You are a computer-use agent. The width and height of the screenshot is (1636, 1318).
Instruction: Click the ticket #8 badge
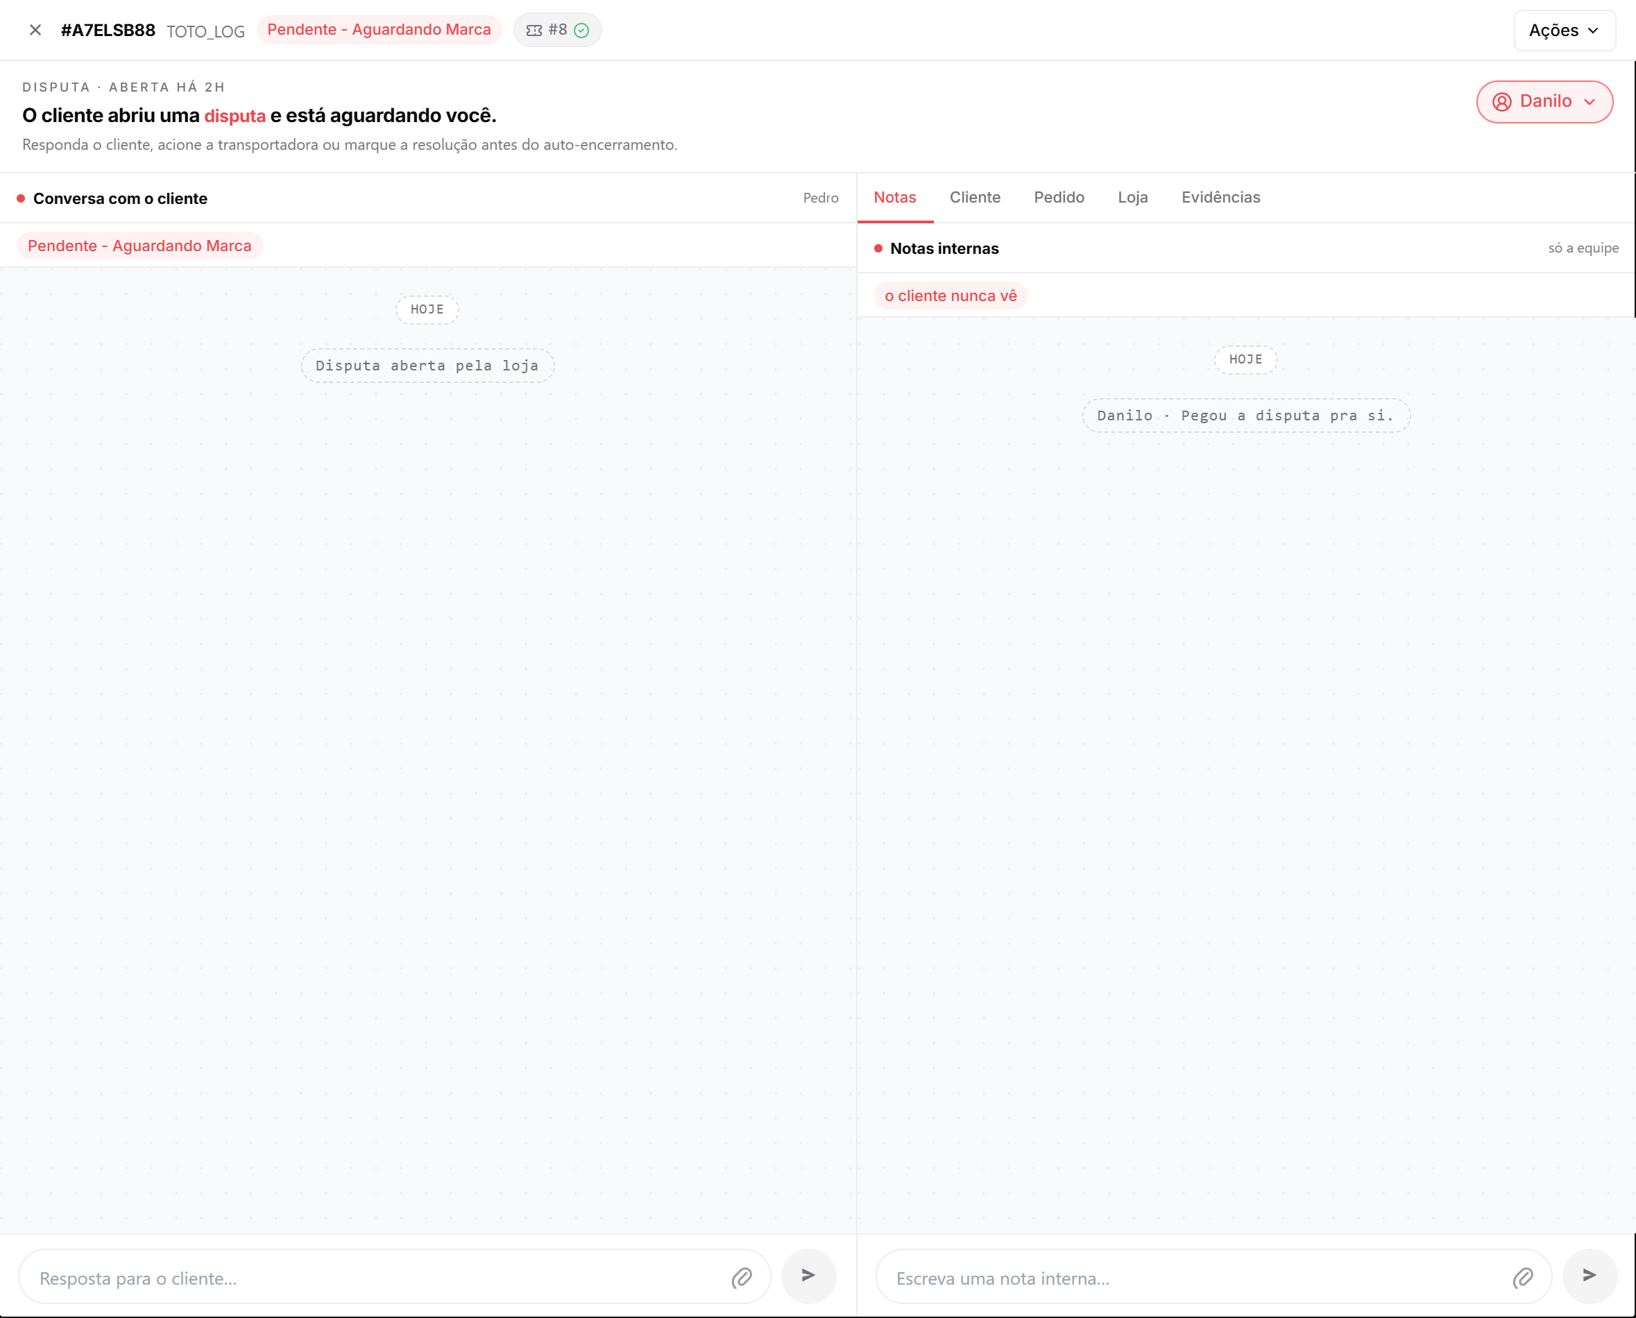[557, 31]
